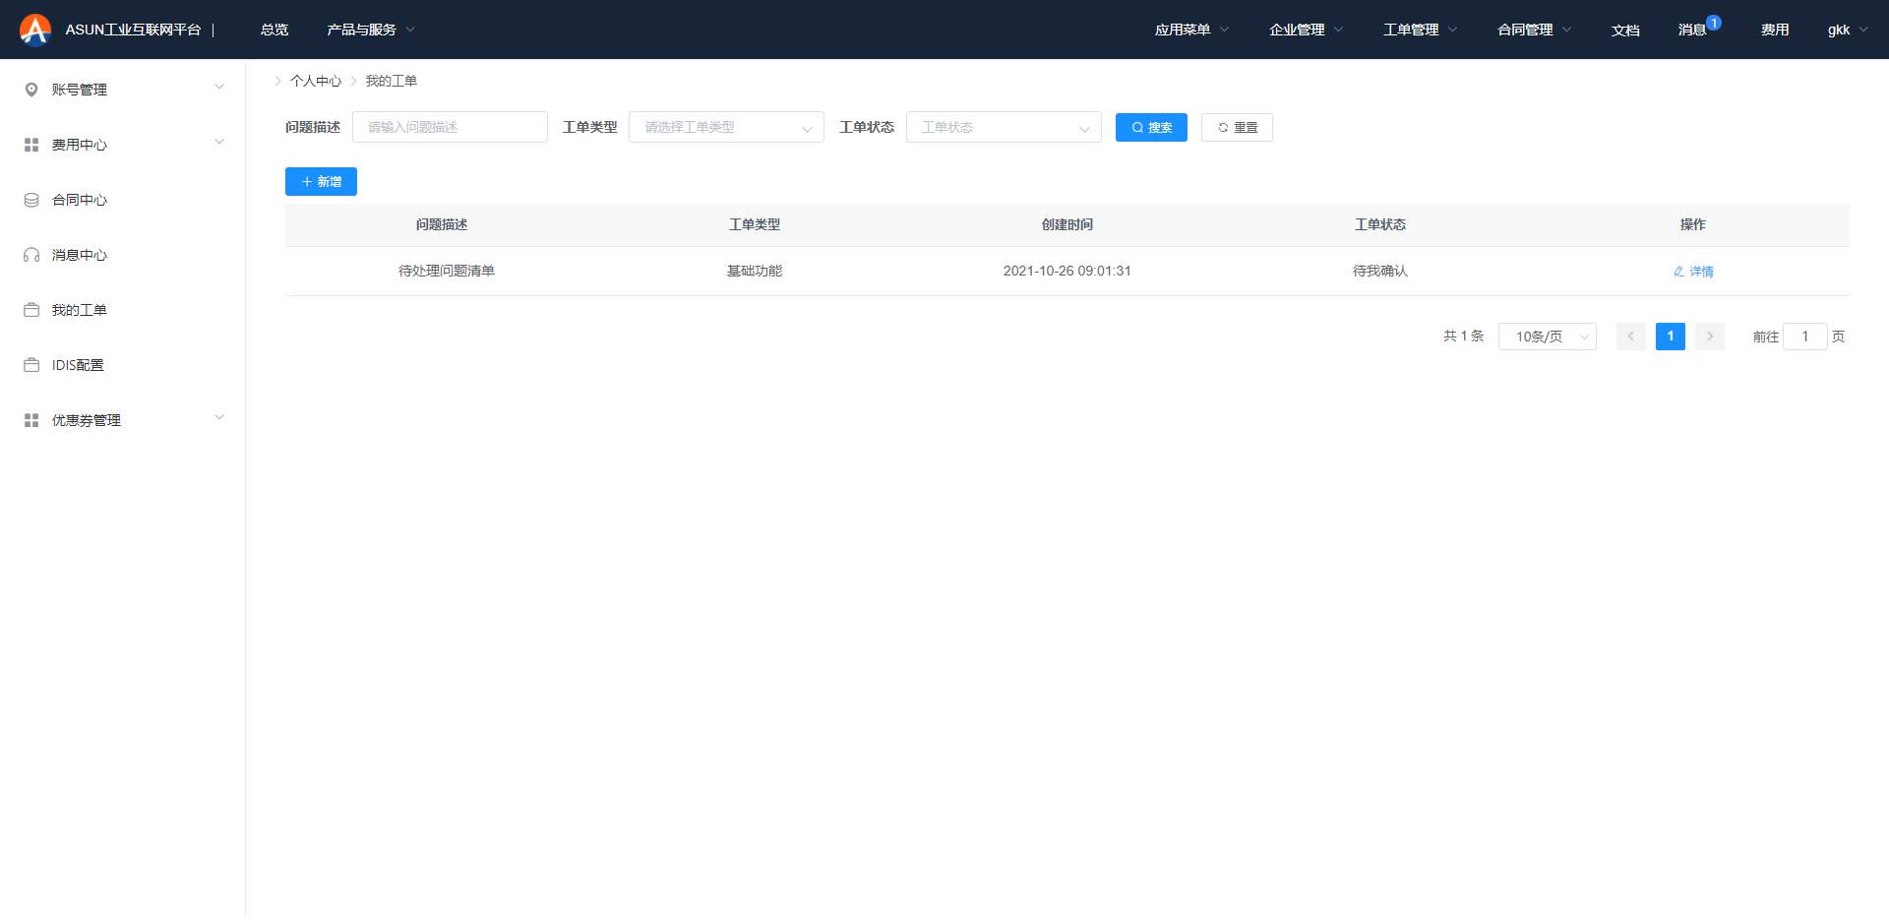Click the 账号管理 location pin icon

point(31,90)
